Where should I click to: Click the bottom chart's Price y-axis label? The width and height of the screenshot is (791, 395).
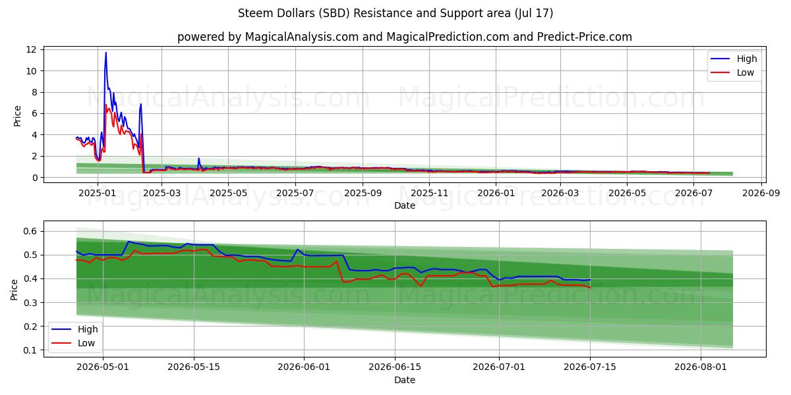[14, 289]
